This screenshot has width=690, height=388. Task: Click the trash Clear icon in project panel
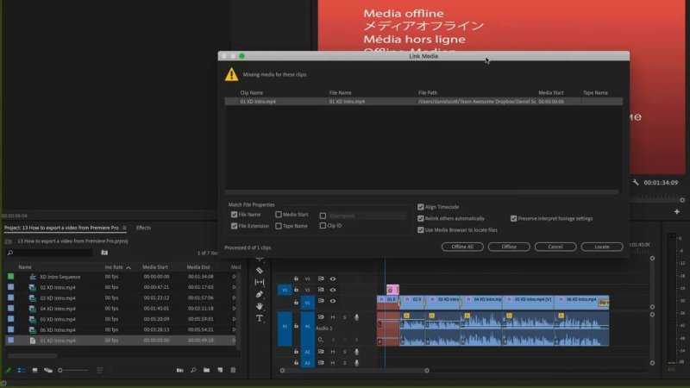[233, 371]
